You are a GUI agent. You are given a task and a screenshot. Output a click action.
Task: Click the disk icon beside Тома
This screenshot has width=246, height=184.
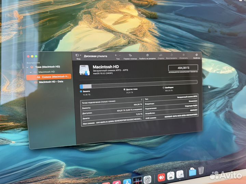tap(32, 67)
